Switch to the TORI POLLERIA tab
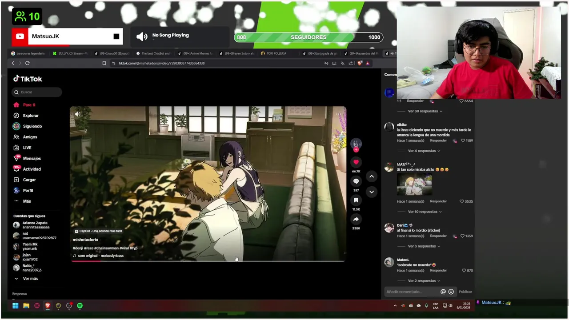This screenshot has width=569, height=320. point(276,53)
